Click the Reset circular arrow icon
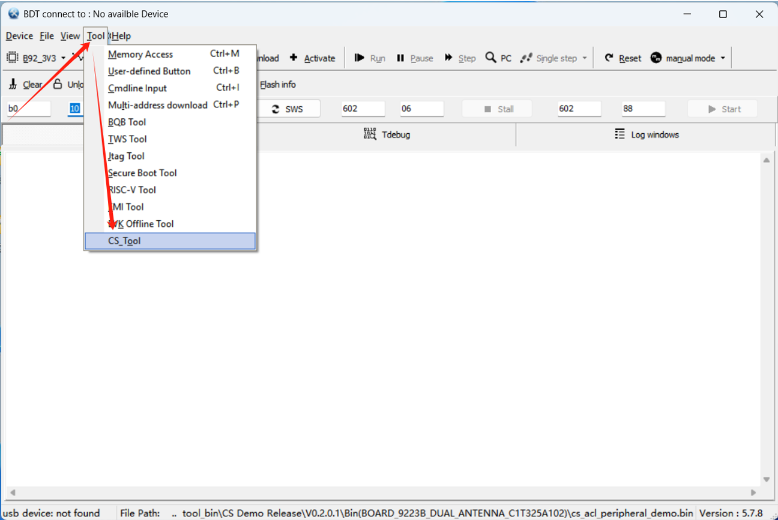The width and height of the screenshot is (778, 520). 608,58
